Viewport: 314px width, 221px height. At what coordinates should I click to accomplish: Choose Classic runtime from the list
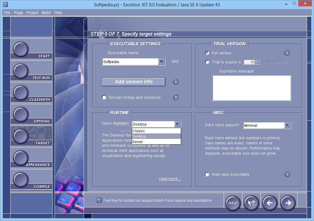(x=156, y=131)
